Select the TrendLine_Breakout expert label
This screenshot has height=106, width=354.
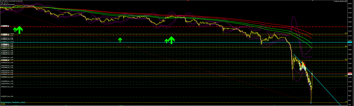339,1
